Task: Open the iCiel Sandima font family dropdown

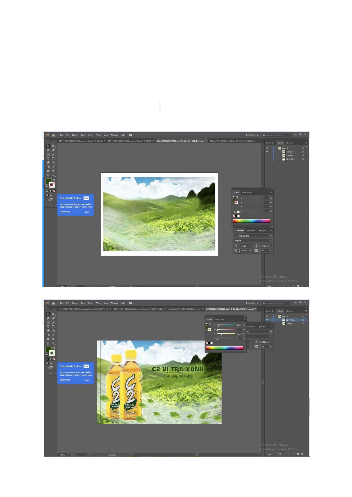Action: coord(270,236)
